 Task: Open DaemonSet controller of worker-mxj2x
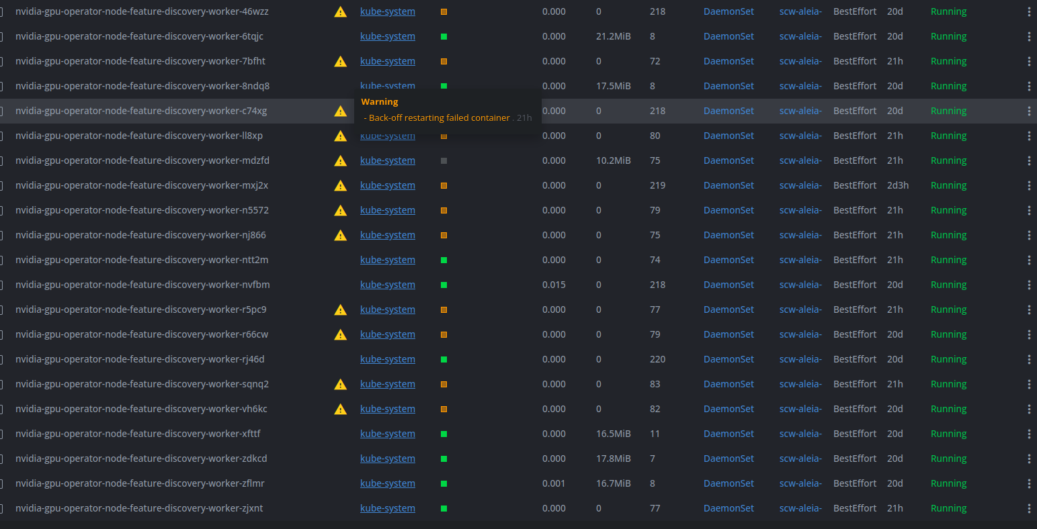point(729,185)
